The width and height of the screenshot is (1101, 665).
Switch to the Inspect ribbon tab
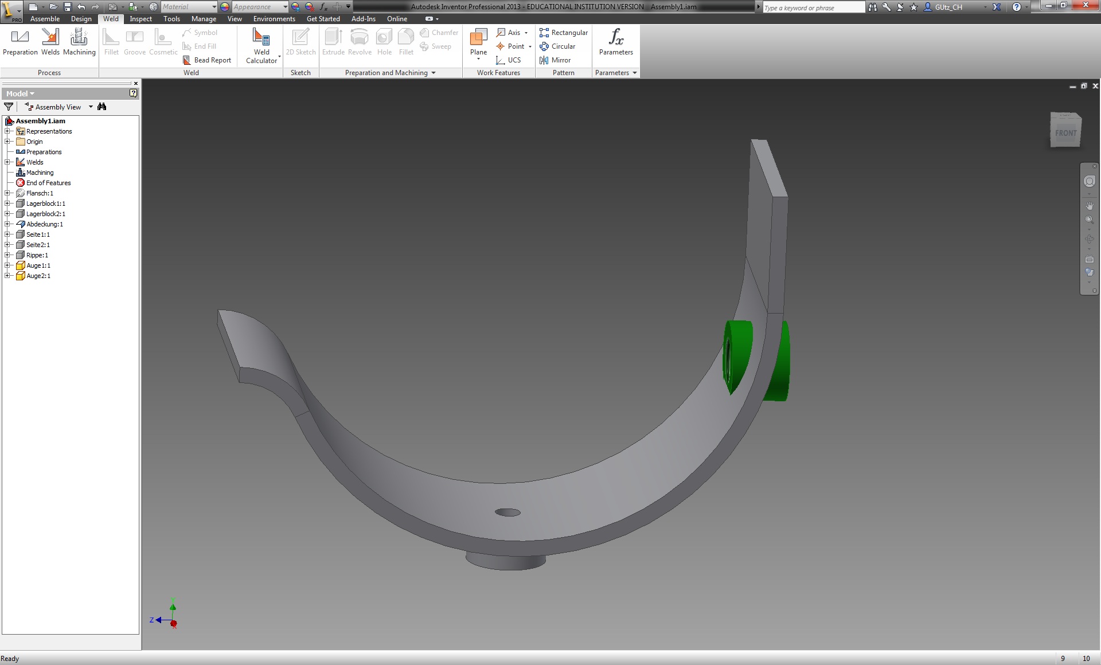tap(140, 18)
